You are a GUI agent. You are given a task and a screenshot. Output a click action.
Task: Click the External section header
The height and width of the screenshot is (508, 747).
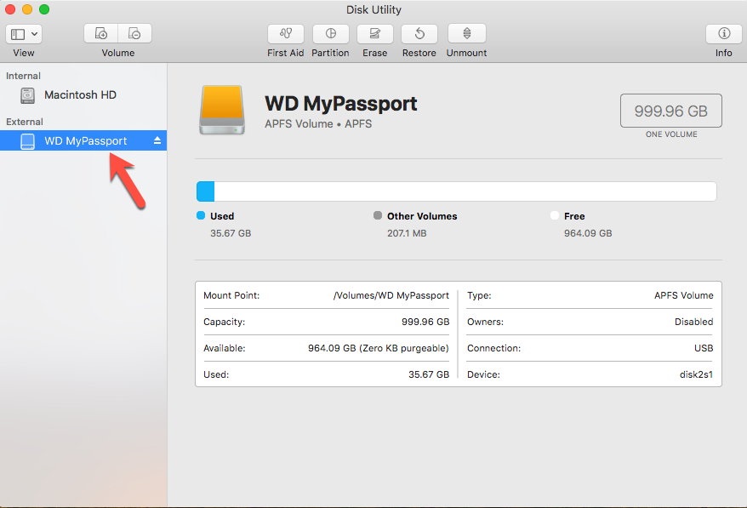point(25,122)
